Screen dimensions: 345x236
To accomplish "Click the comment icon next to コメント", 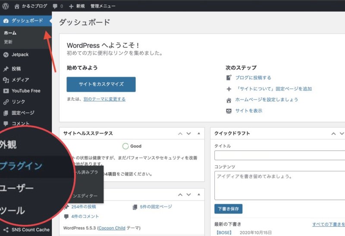I will tap(6, 124).
